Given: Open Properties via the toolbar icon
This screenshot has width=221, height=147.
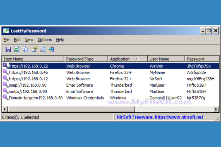Looking at the screenshot, I should [x=34, y=49].
